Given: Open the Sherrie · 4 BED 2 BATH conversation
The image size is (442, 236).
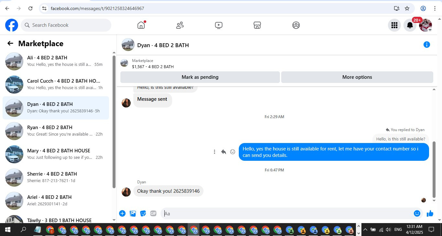Looking at the screenshot, I should pos(56,177).
